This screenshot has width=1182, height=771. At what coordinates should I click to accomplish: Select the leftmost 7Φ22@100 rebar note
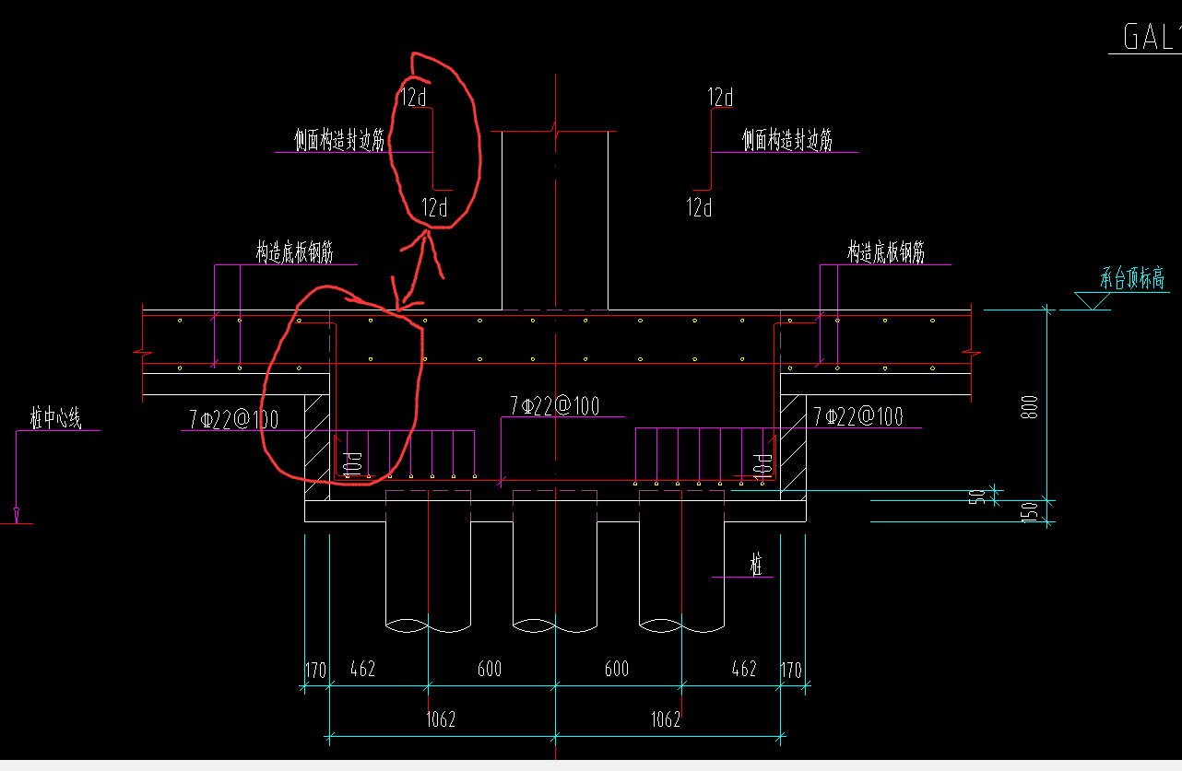(234, 419)
